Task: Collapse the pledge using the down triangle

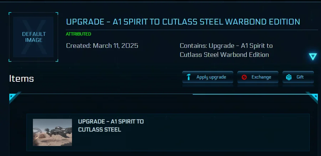Action: click(313, 56)
